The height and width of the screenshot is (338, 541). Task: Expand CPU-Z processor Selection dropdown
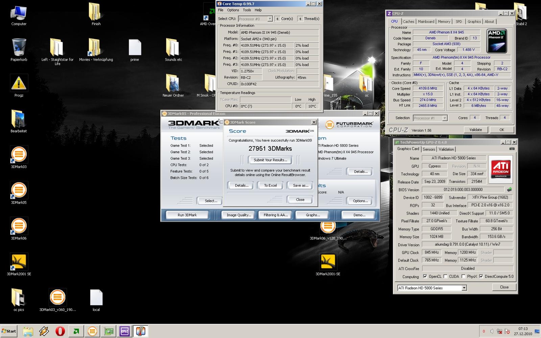445,118
